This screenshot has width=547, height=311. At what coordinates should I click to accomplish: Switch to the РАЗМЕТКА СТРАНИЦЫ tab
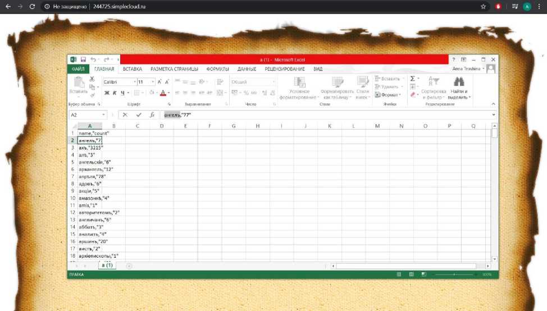tap(175, 69)
